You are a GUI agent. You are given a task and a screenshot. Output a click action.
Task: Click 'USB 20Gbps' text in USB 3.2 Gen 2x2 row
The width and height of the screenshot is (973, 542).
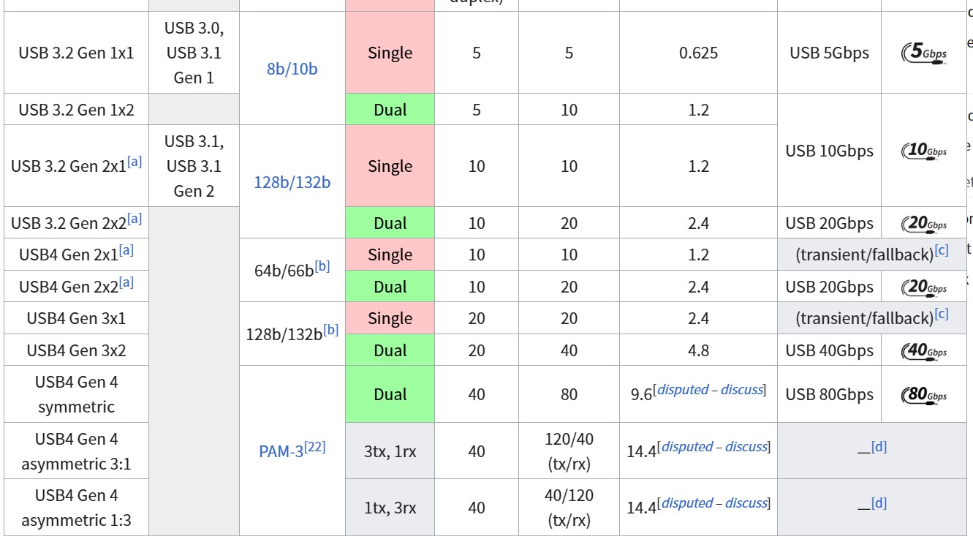(x=829, y=223)
